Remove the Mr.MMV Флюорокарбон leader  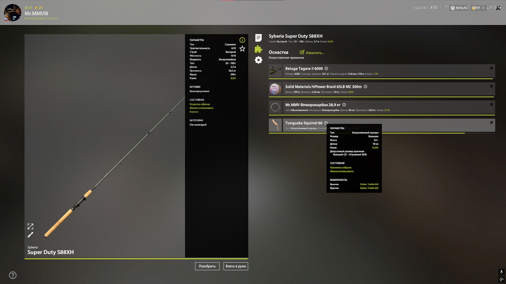(492, 104)
